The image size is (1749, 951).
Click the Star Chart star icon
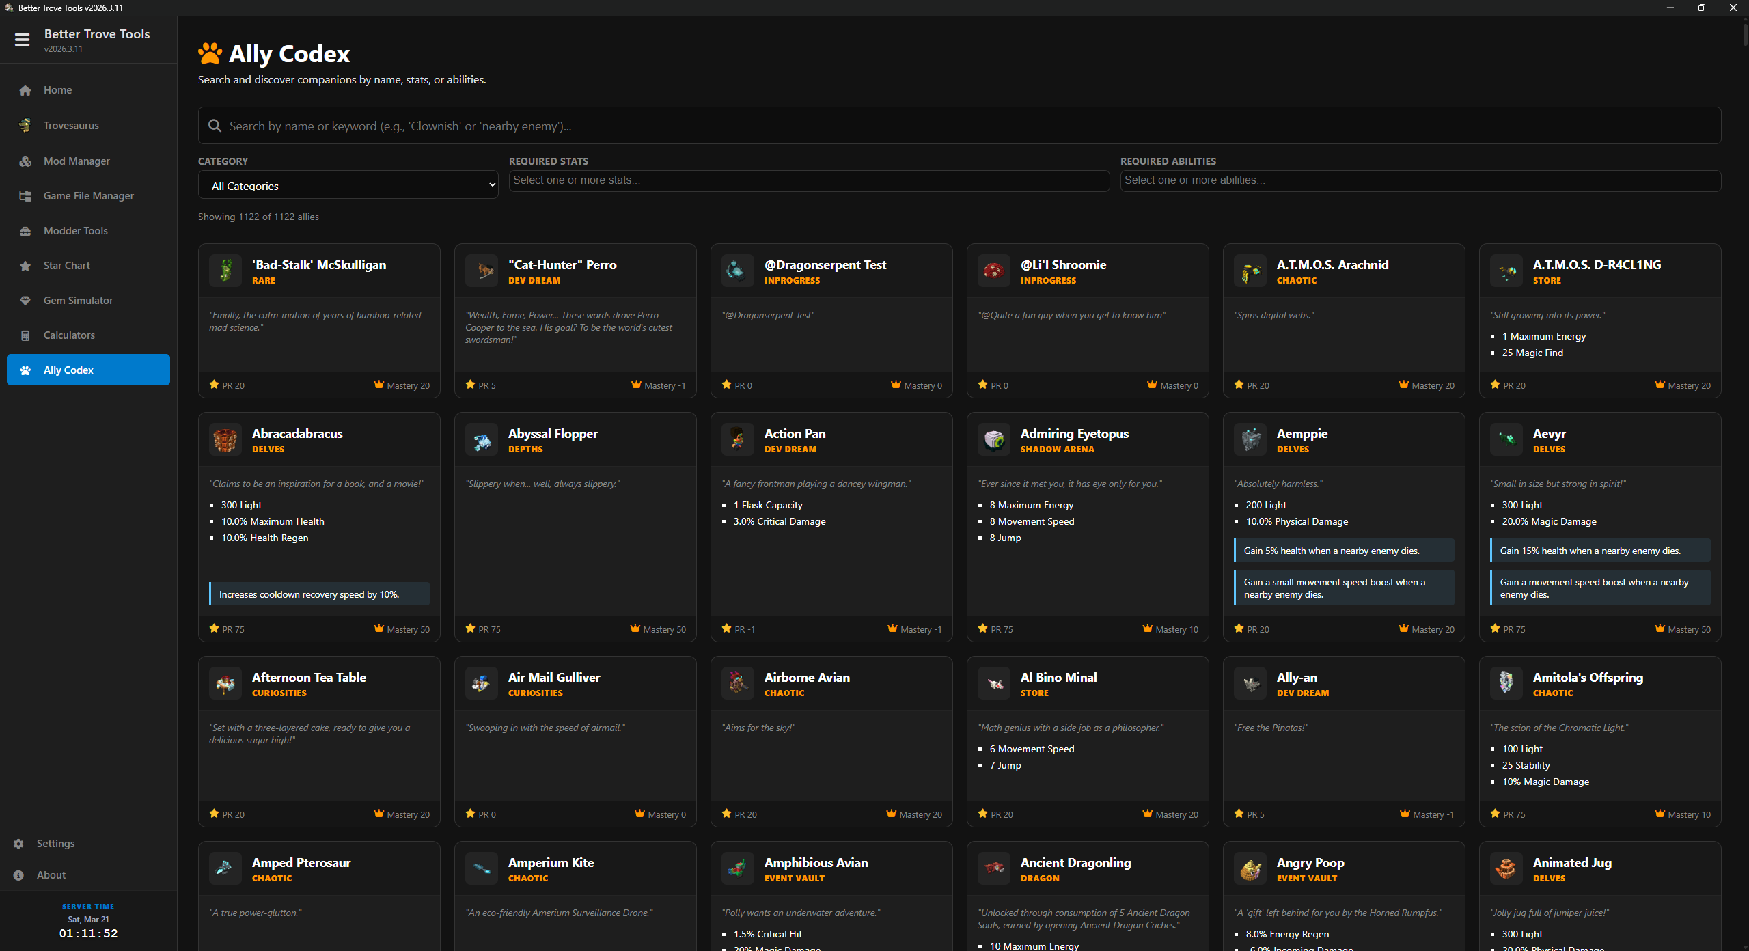tap(25, 266)
